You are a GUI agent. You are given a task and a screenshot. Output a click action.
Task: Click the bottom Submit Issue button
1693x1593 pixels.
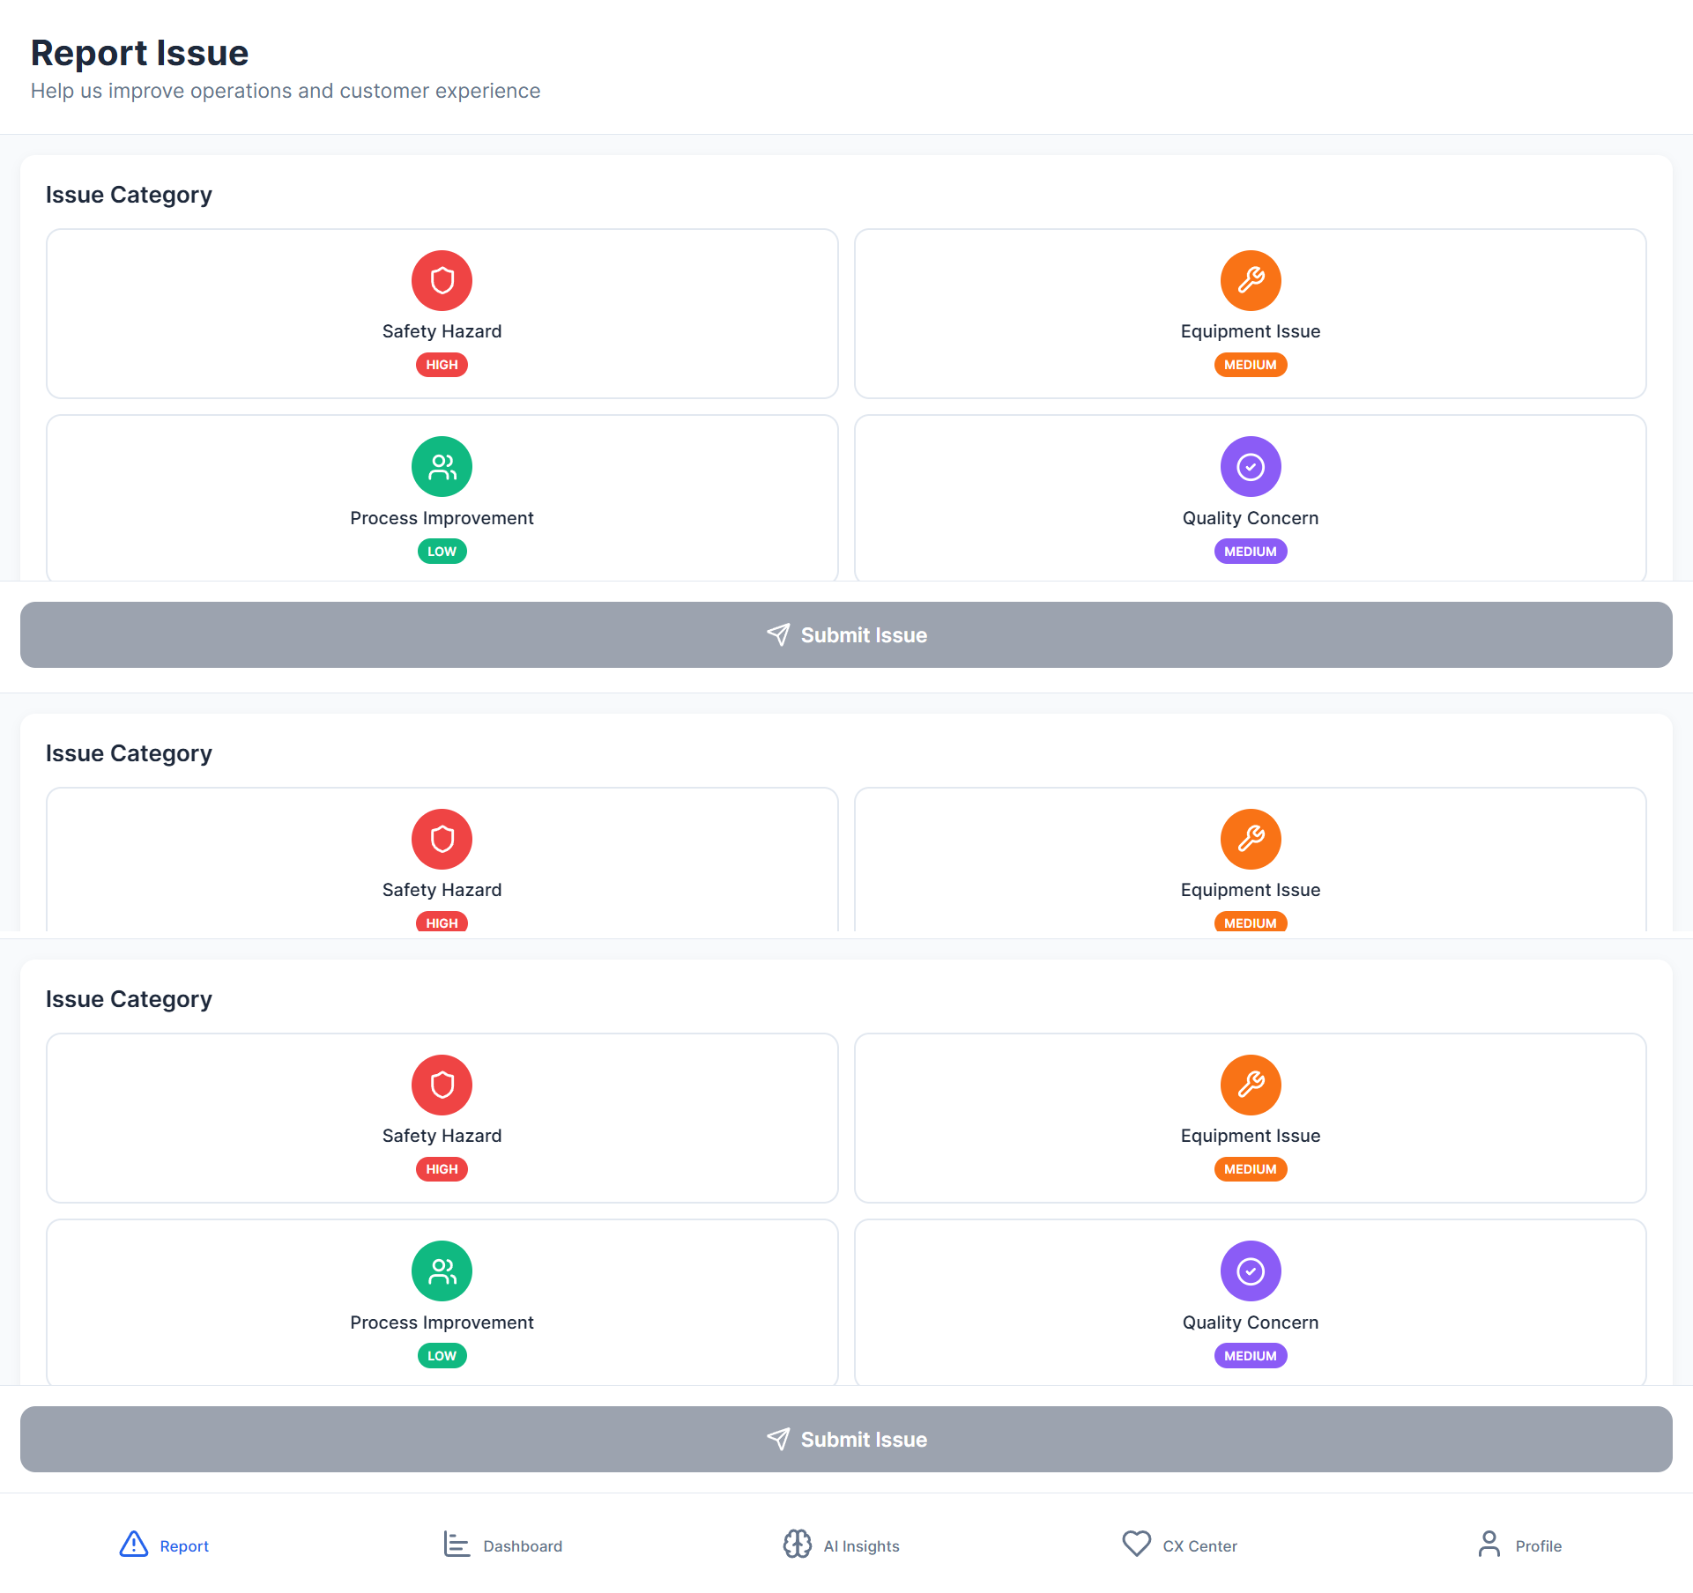point(846,1439)
